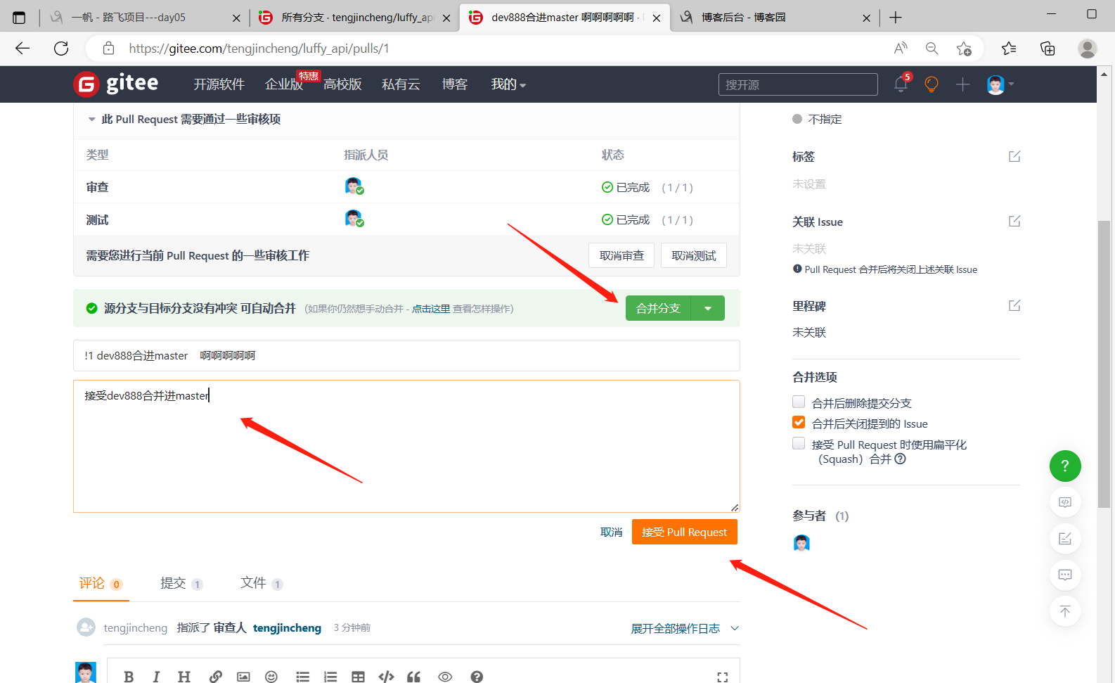
Task: Open editor help question mark icon
Action: [477, 677]
